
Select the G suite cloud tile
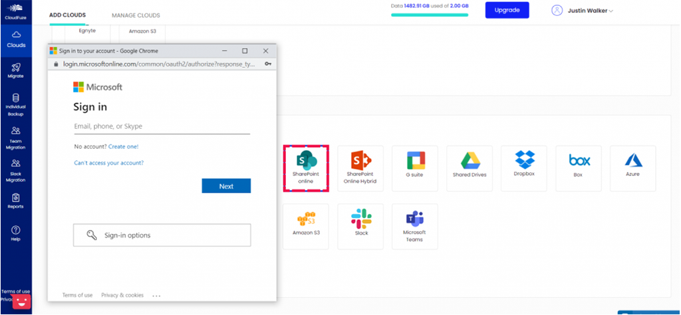coord(415,168)
